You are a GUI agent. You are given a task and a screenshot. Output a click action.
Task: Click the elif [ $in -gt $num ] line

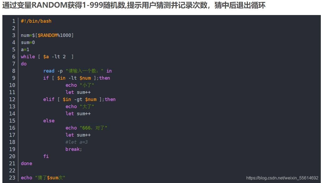(x=79, y=99)
